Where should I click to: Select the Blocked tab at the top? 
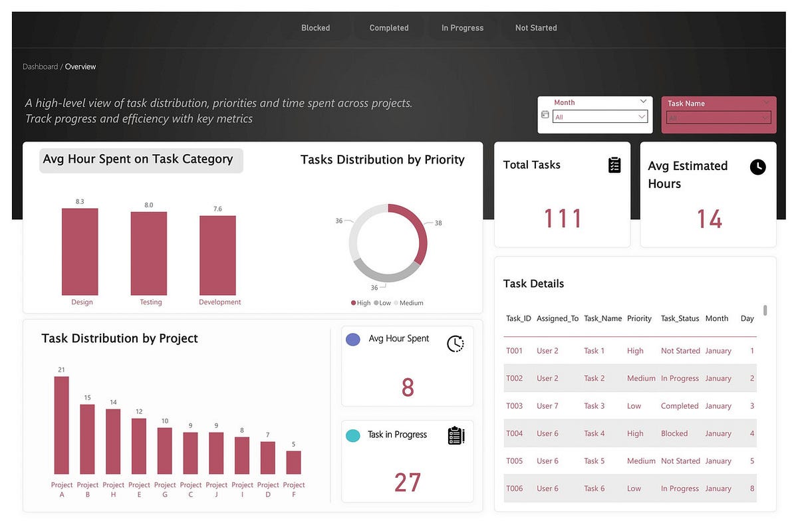coord(315,27)
